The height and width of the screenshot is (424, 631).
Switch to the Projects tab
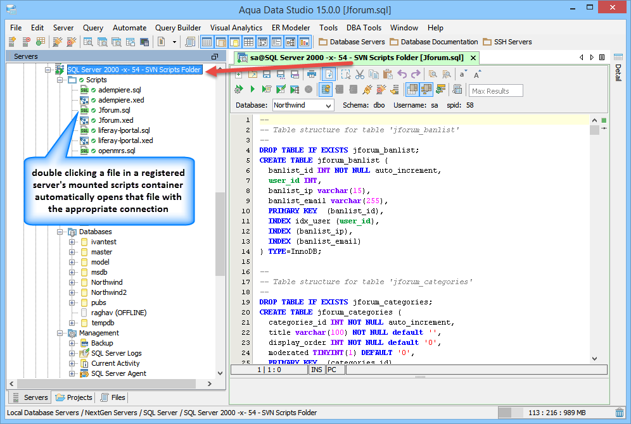coord(74,397)
